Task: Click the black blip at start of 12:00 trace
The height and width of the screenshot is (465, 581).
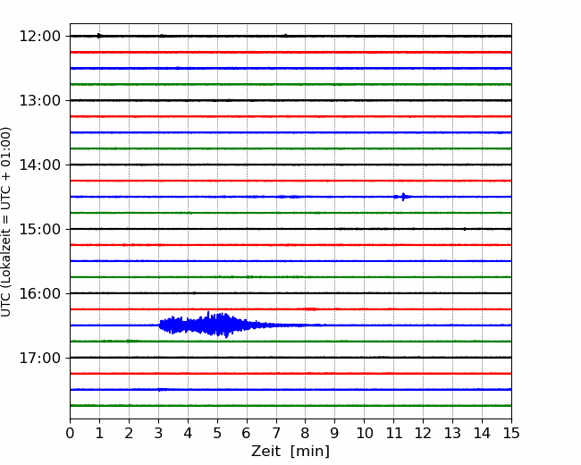Action: (x=99, y=36)
